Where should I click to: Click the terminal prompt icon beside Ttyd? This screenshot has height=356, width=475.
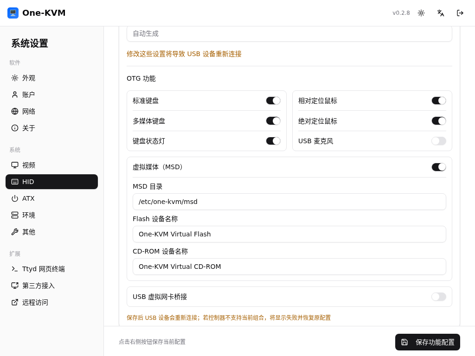[x=15, y=269]
